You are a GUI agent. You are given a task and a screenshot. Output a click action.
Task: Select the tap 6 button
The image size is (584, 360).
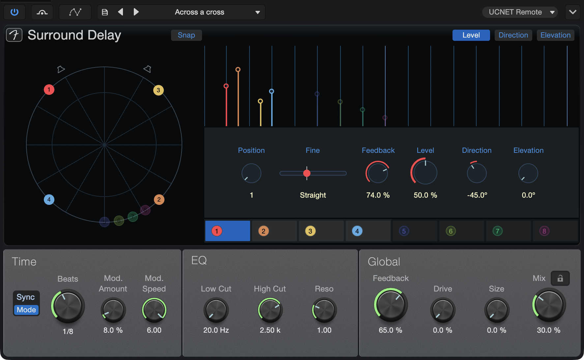tap(462, 231)
